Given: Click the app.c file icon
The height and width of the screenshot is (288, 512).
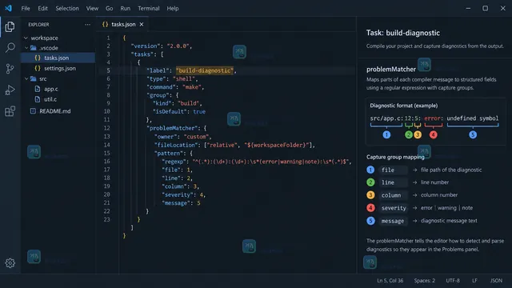Looking at the screenshot, I should (38, 89).
